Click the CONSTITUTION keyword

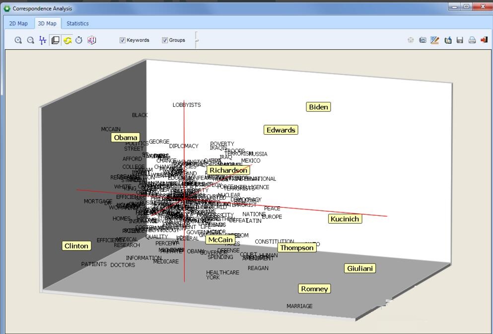274,242
